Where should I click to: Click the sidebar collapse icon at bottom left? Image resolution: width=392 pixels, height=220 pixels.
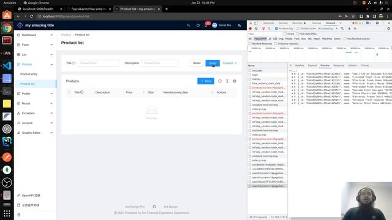pyautogui.click(x=18, y=215)
